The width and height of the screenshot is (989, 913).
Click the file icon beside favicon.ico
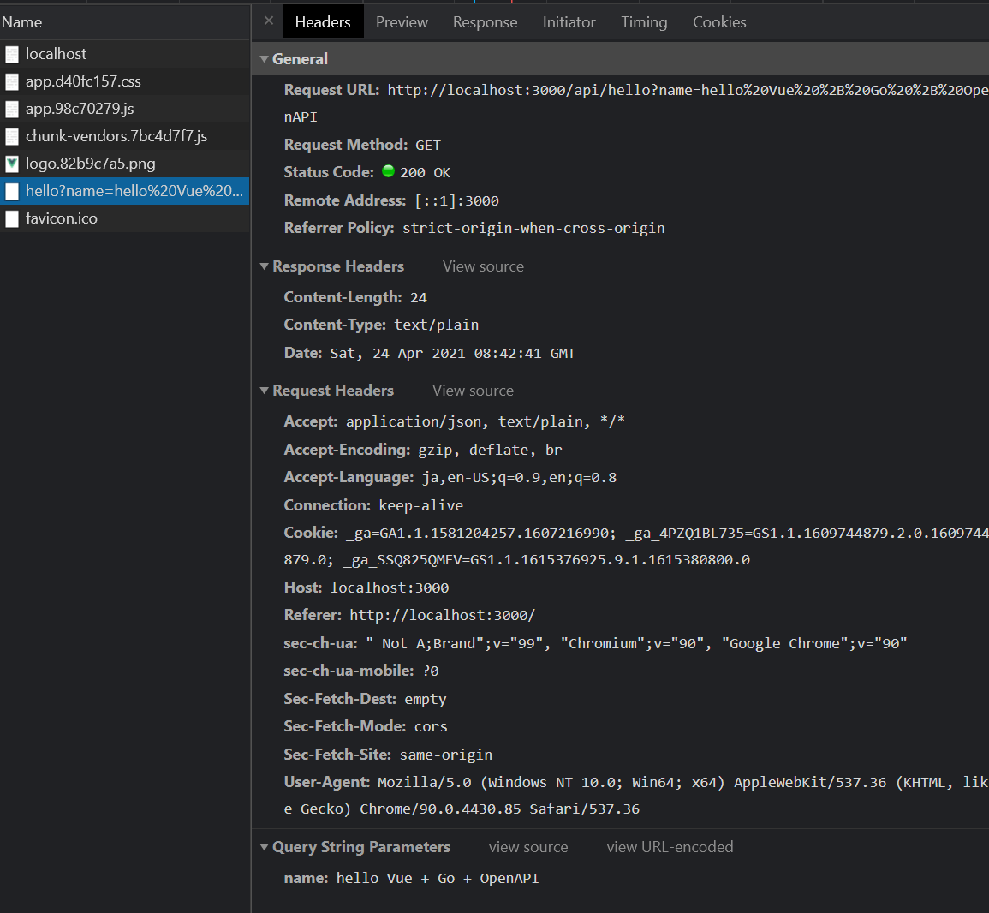(12, 219)
